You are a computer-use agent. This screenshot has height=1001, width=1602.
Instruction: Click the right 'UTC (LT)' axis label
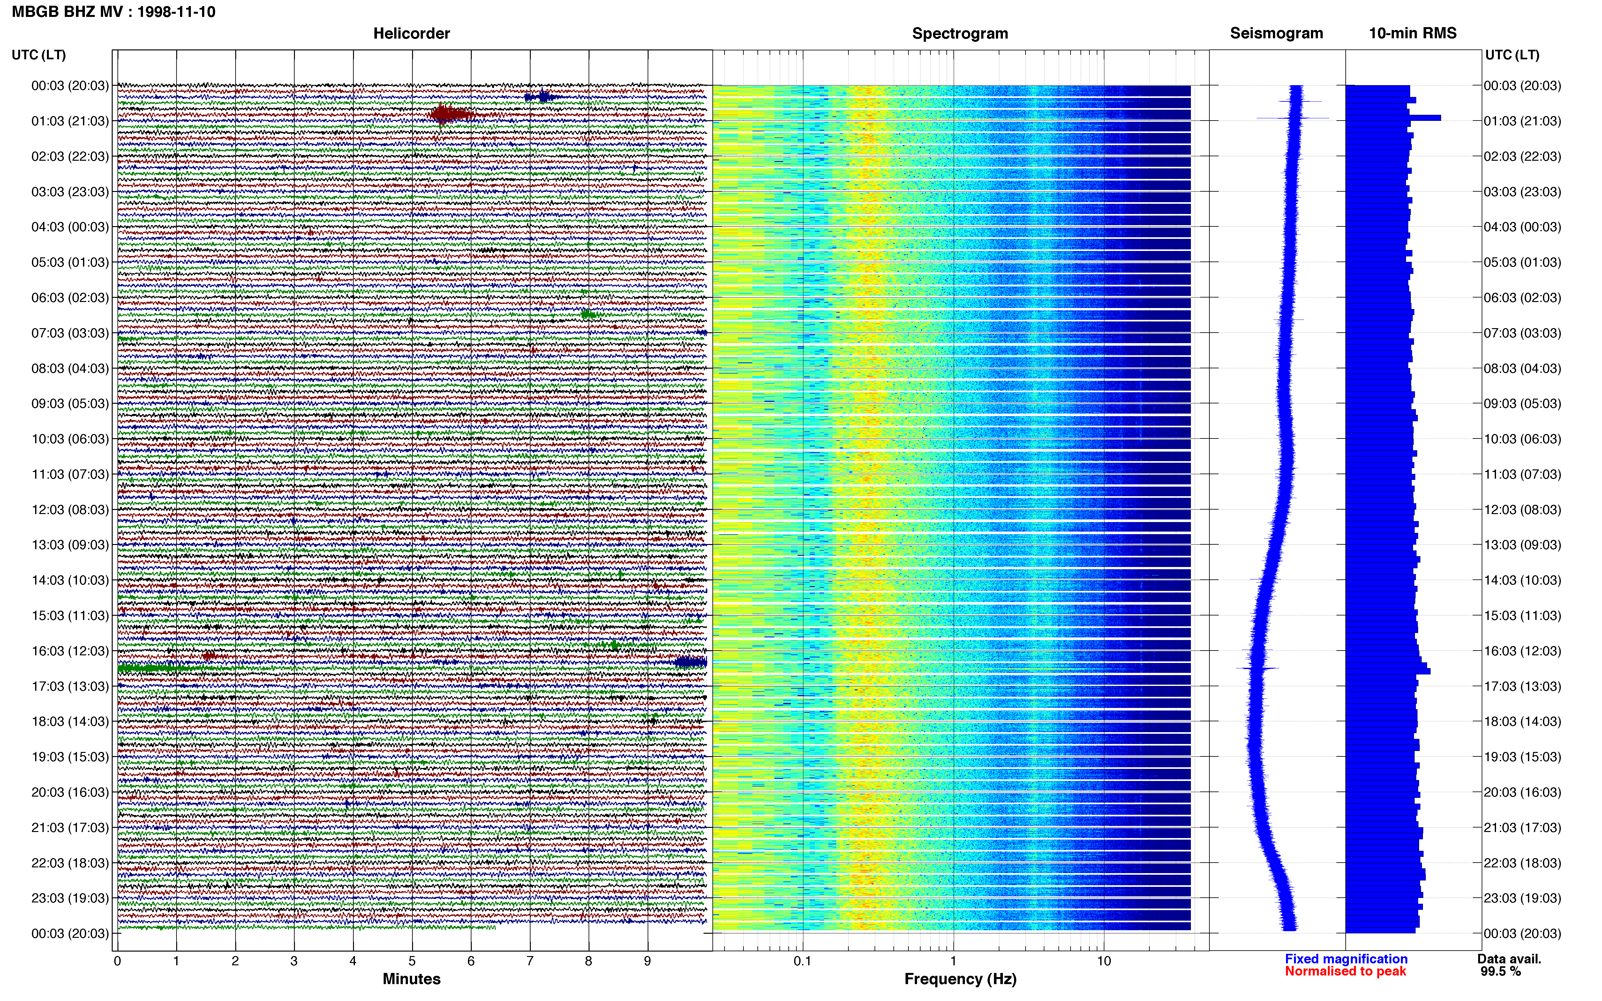tap(1513, 55)
